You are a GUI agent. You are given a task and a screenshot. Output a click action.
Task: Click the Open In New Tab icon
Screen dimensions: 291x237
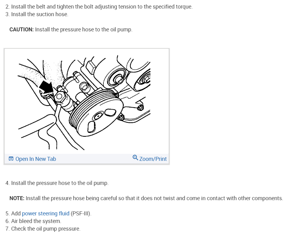pyautogui.click(x=11, y=159)
